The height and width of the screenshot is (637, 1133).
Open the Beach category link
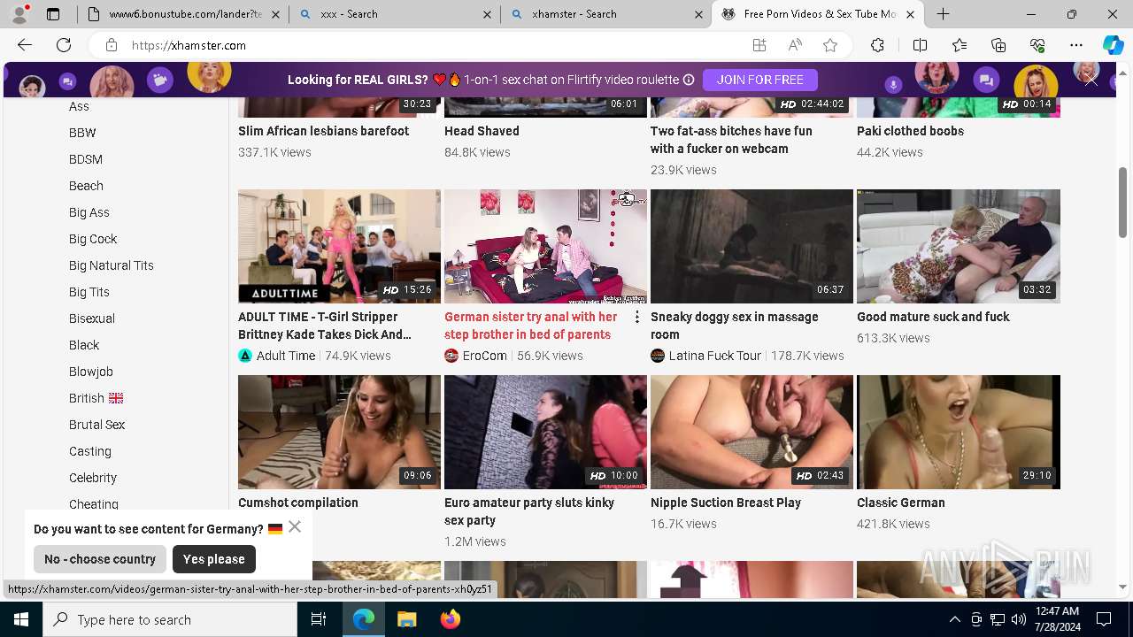point(86,186)
